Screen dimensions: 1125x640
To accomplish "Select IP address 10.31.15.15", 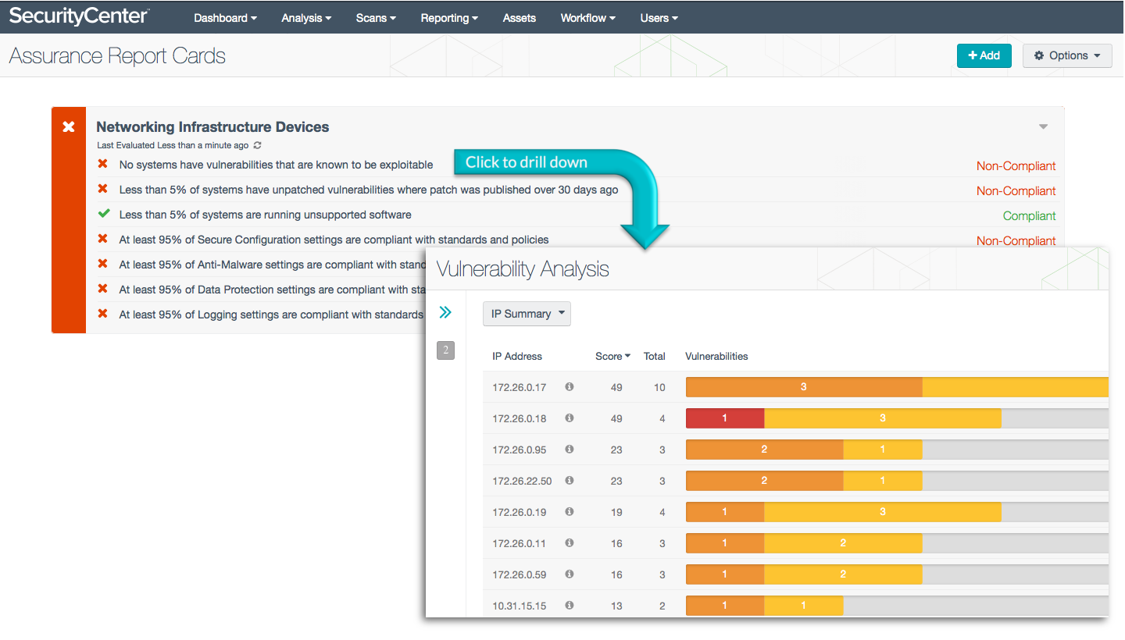I will [519, 606].
